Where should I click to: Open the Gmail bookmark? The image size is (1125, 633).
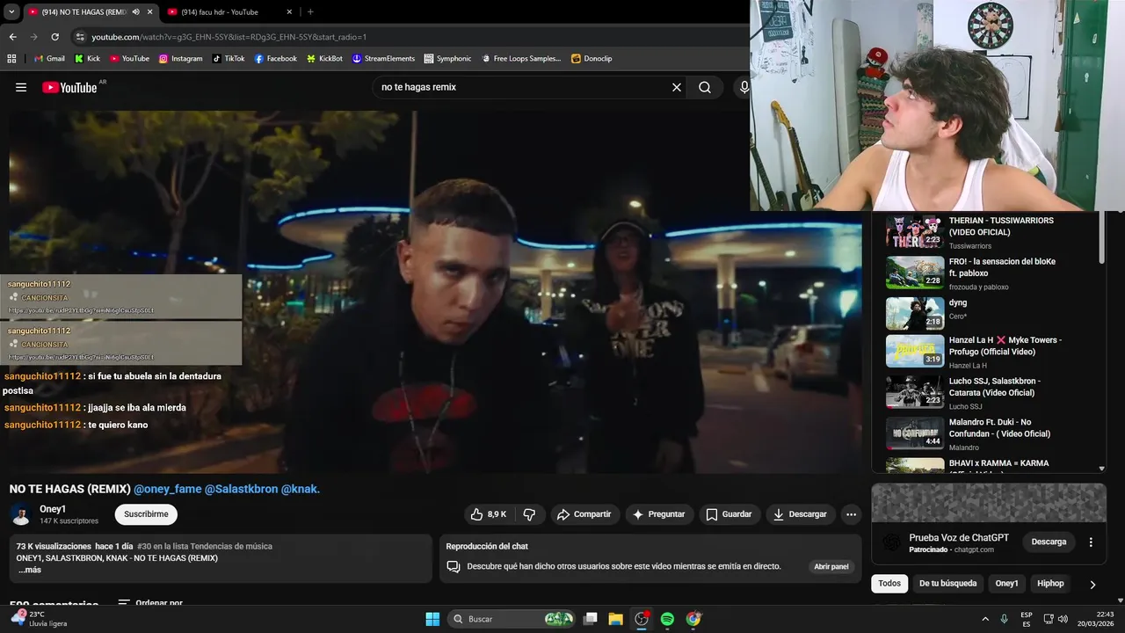tap(49, 58)
